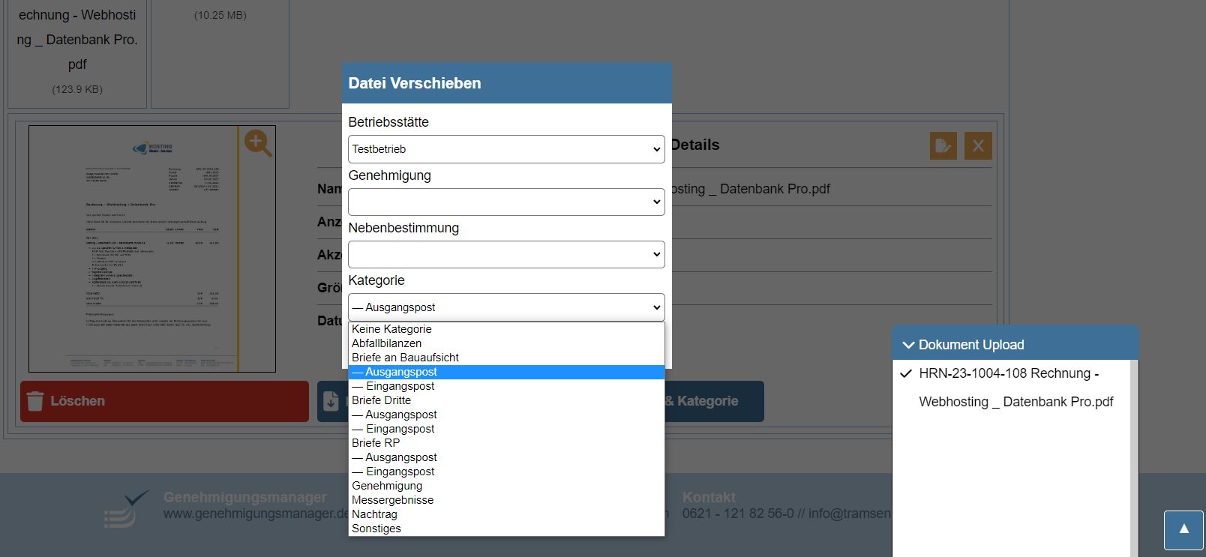Select 'Keine Kategorie' from the list
The image size is (1206, 557).
(391, 329)
